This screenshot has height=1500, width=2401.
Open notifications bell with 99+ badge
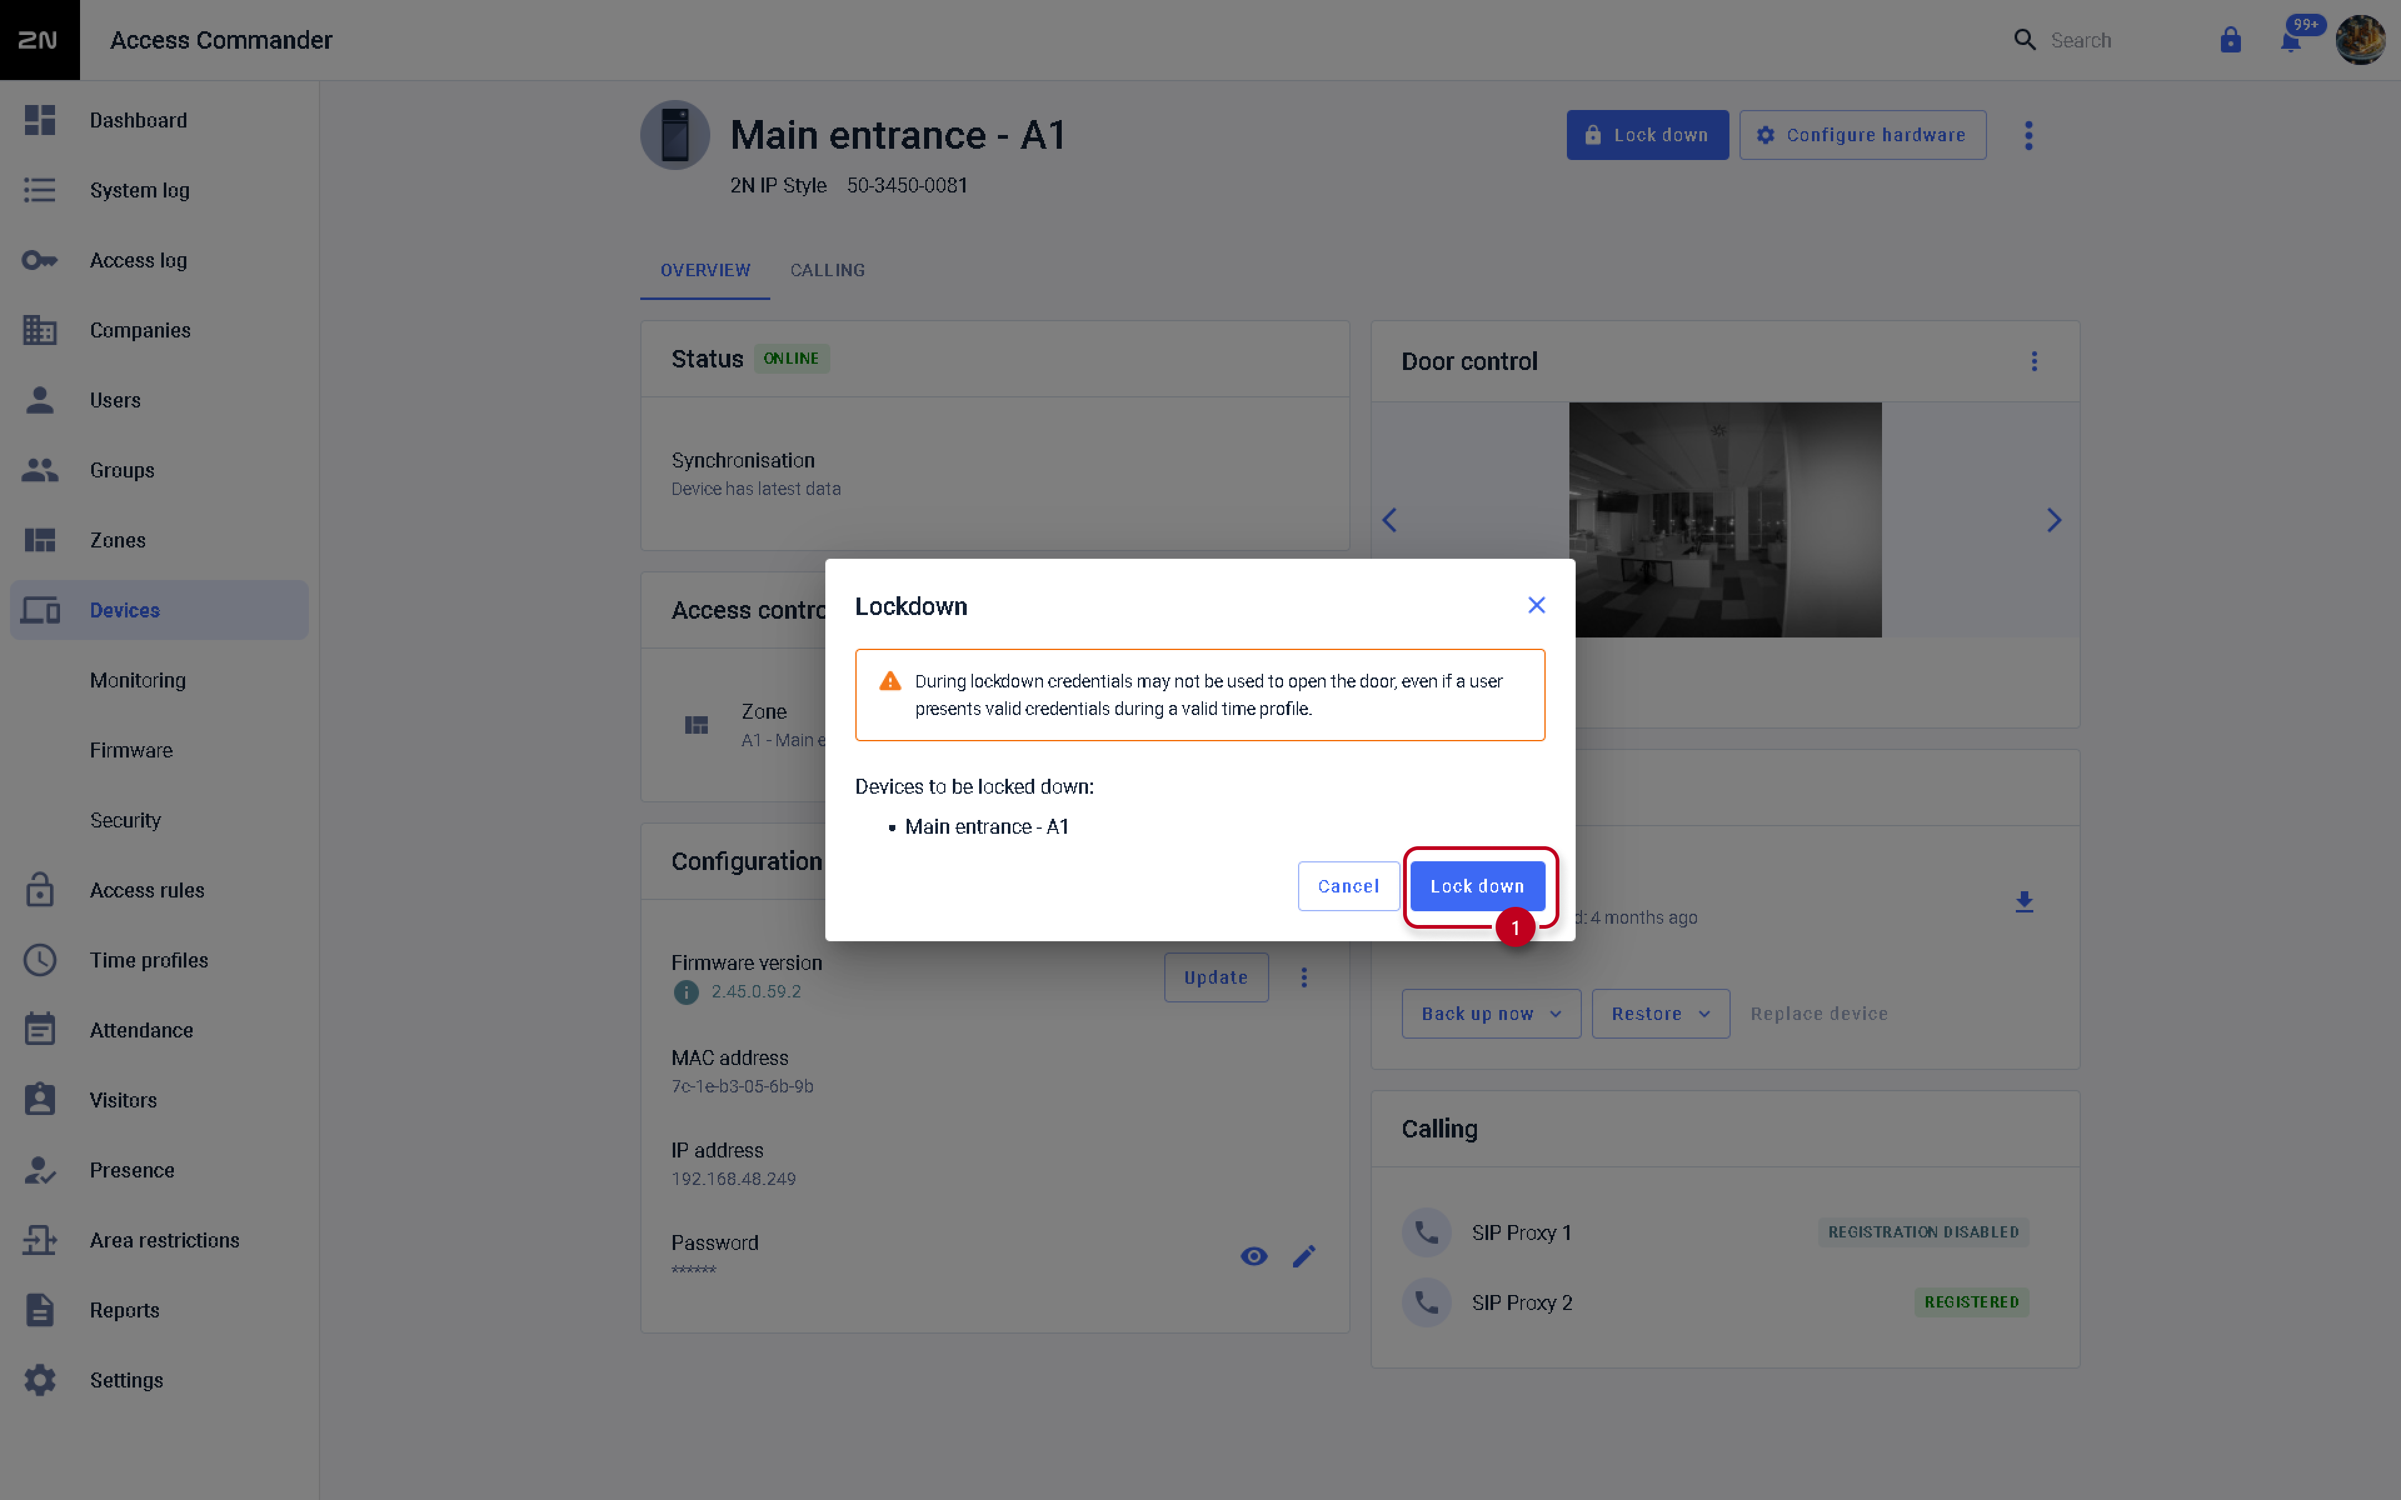pyautogui.click(x=2292, y=39)
